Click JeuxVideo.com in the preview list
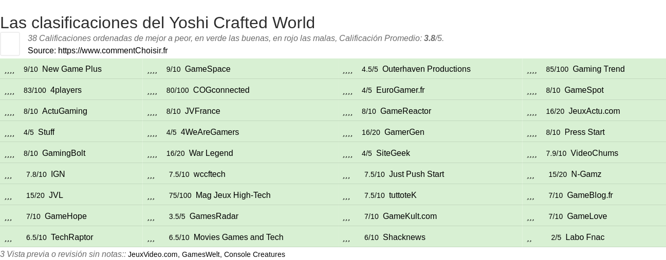The height and width of the screenshot is (260, 666). coord(153,254)
